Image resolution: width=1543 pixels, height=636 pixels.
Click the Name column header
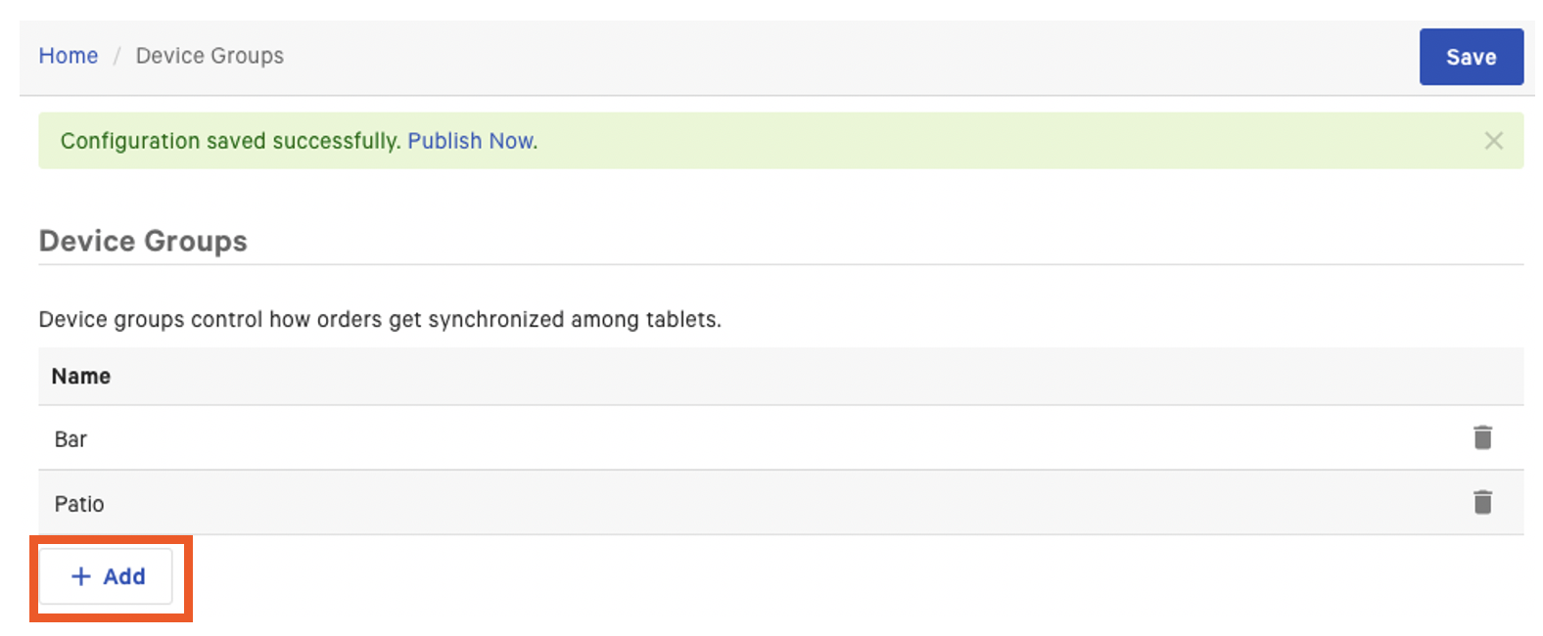pos(80,376)
